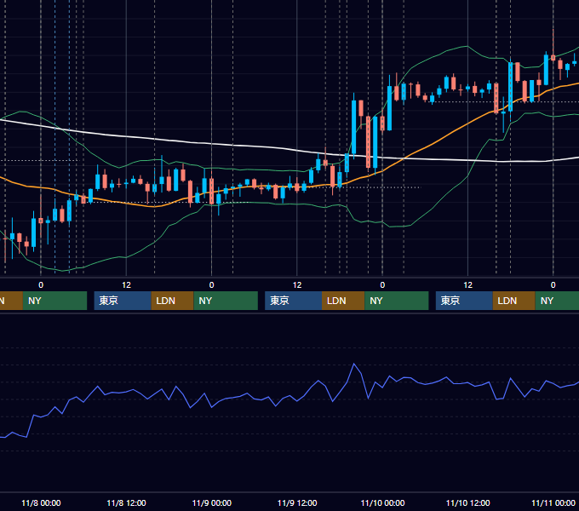The height and width of the screenshot is (511, 579).
Task: Click the 東京 session bar above 11/10 12:00
Action: pyautogui.click(x=464, y=301)
